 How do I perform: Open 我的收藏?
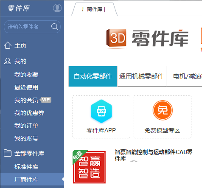point(26,75)
